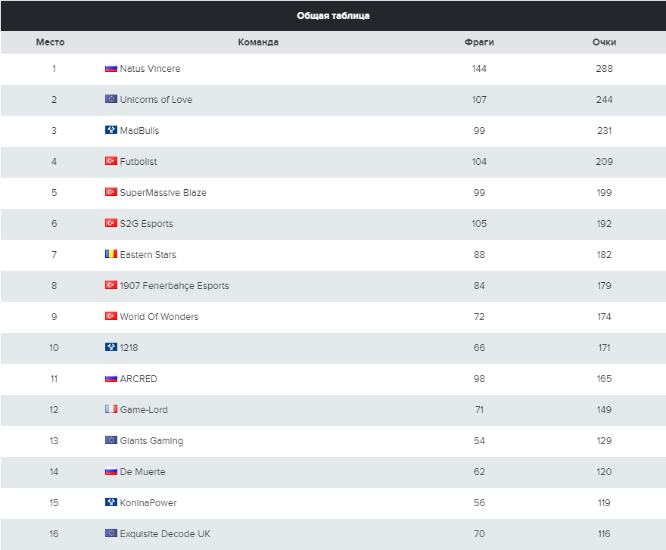Click the Turkish flag next to S2G Esports

(110, 223)
